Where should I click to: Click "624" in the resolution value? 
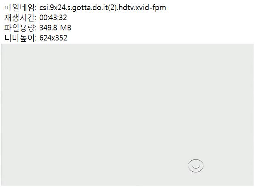45,38
